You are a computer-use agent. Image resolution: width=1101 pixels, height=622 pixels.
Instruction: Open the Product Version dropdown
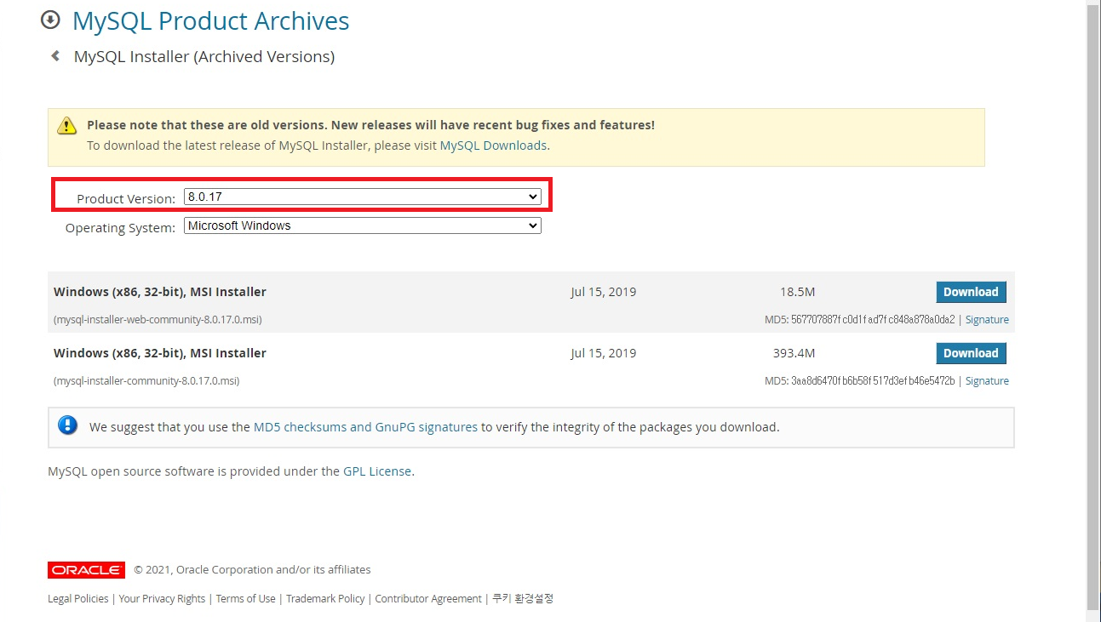click(x=363, y=197)
